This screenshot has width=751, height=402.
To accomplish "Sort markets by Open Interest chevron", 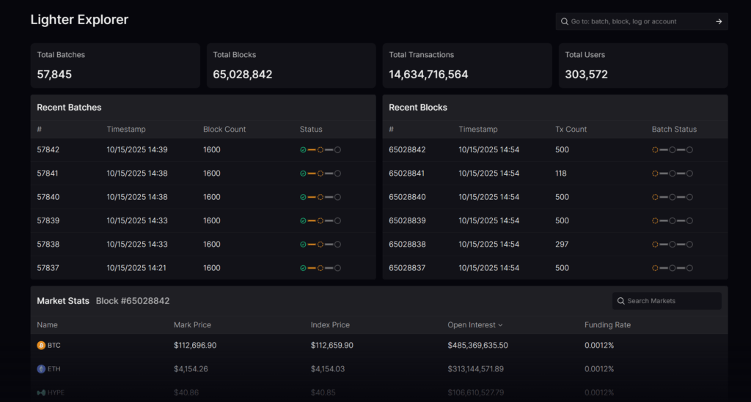I will point(501,325).
